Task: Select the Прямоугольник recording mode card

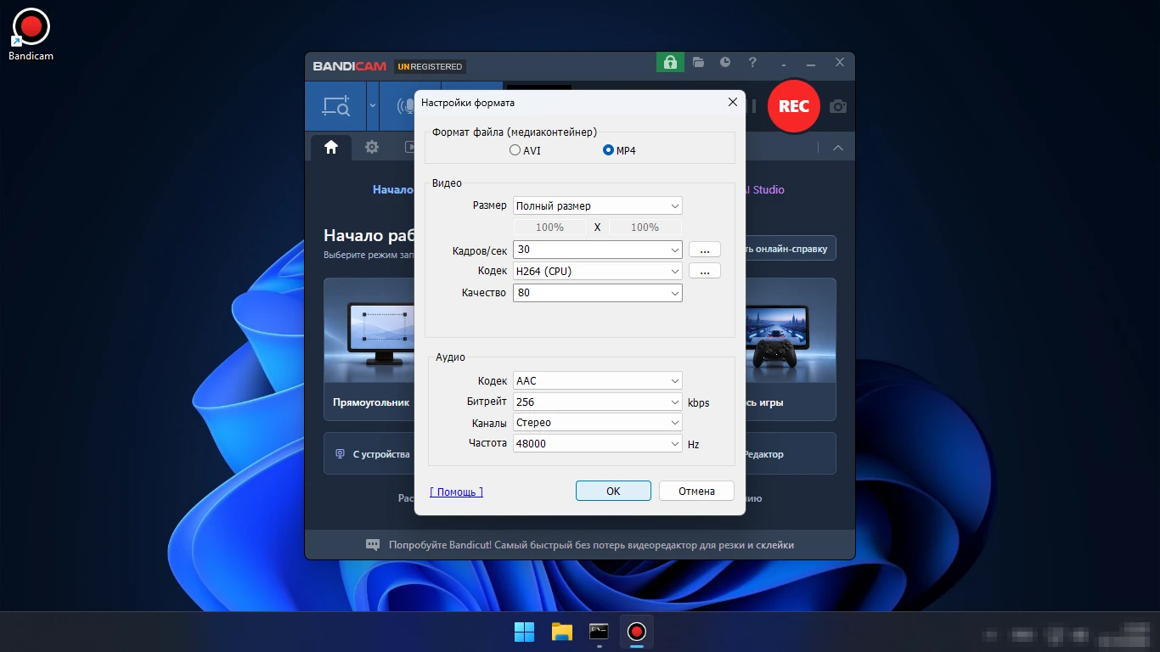Action: coord(369,349)
